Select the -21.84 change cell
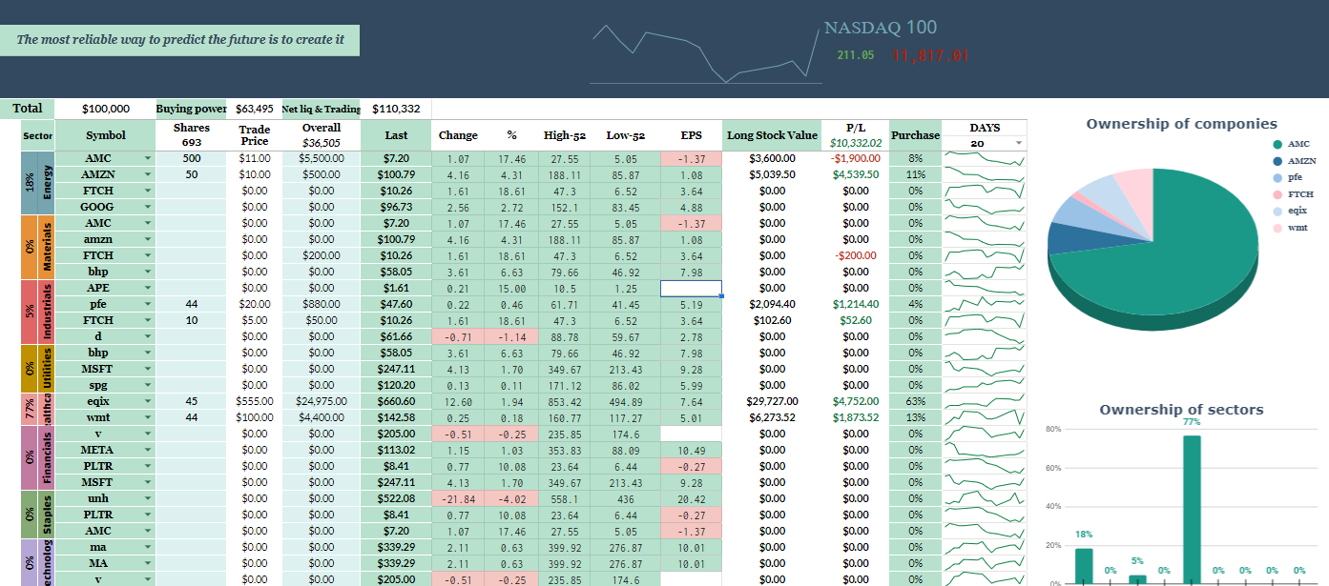Screen dimensions: 1329x586 point(458,498)
